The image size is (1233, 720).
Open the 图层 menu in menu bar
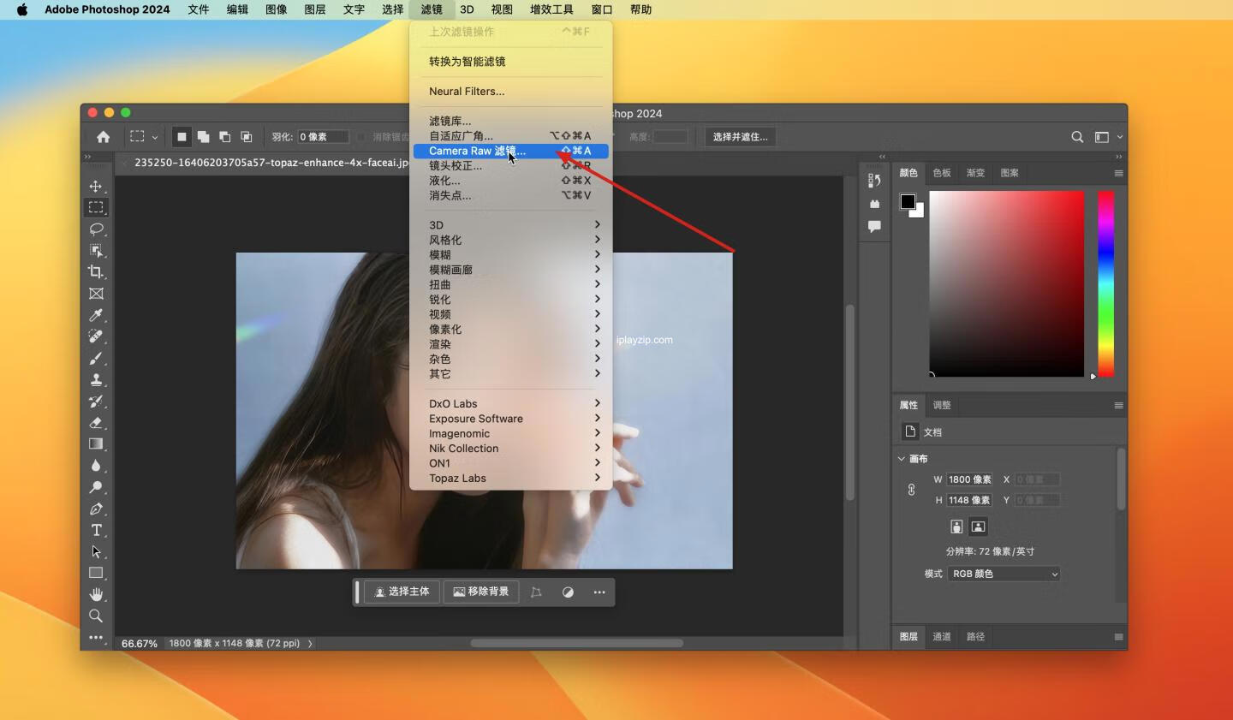[315, 9]
